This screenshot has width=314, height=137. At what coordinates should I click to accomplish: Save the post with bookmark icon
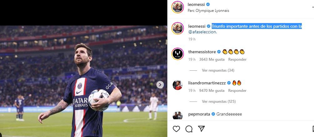312,129
